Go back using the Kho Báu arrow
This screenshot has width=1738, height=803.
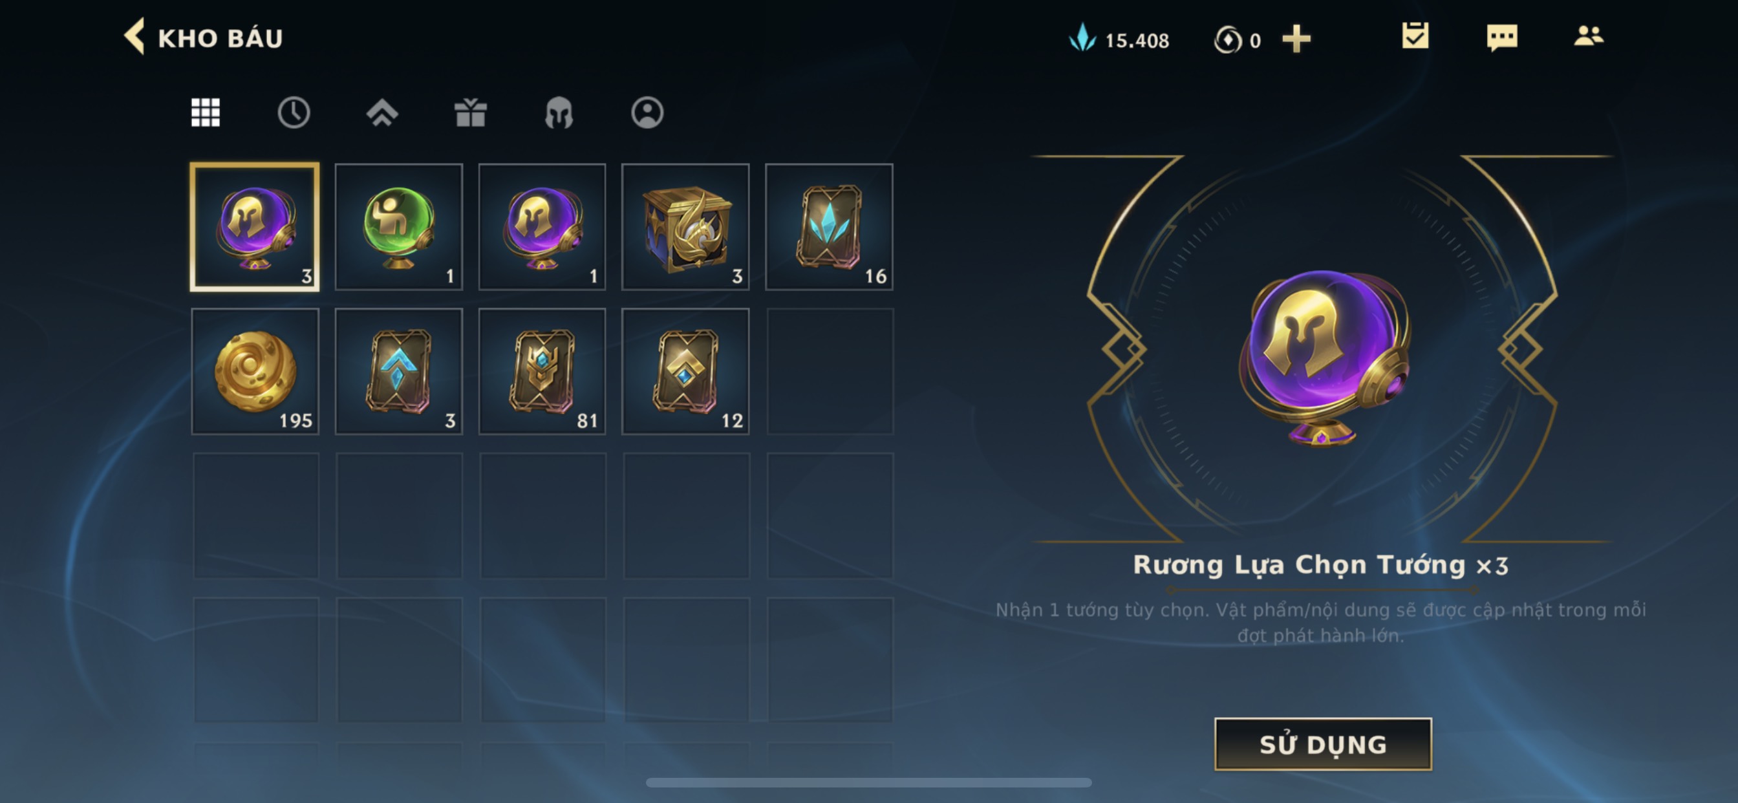[135, 36]
